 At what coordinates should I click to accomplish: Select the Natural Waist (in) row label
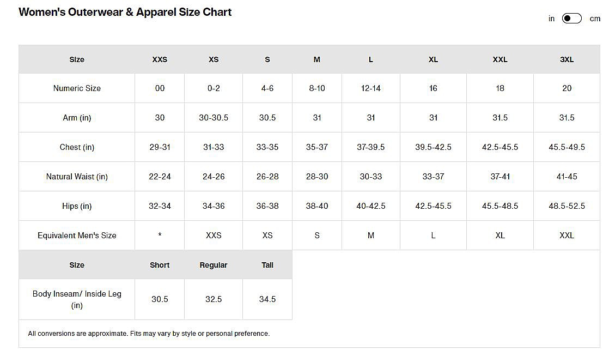click(77, 177)
